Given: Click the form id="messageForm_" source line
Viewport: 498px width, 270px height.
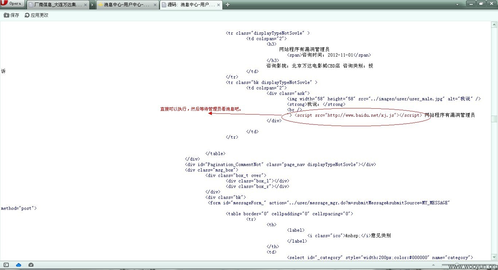Looking at the screenshot, I should (x=329, y=203).
